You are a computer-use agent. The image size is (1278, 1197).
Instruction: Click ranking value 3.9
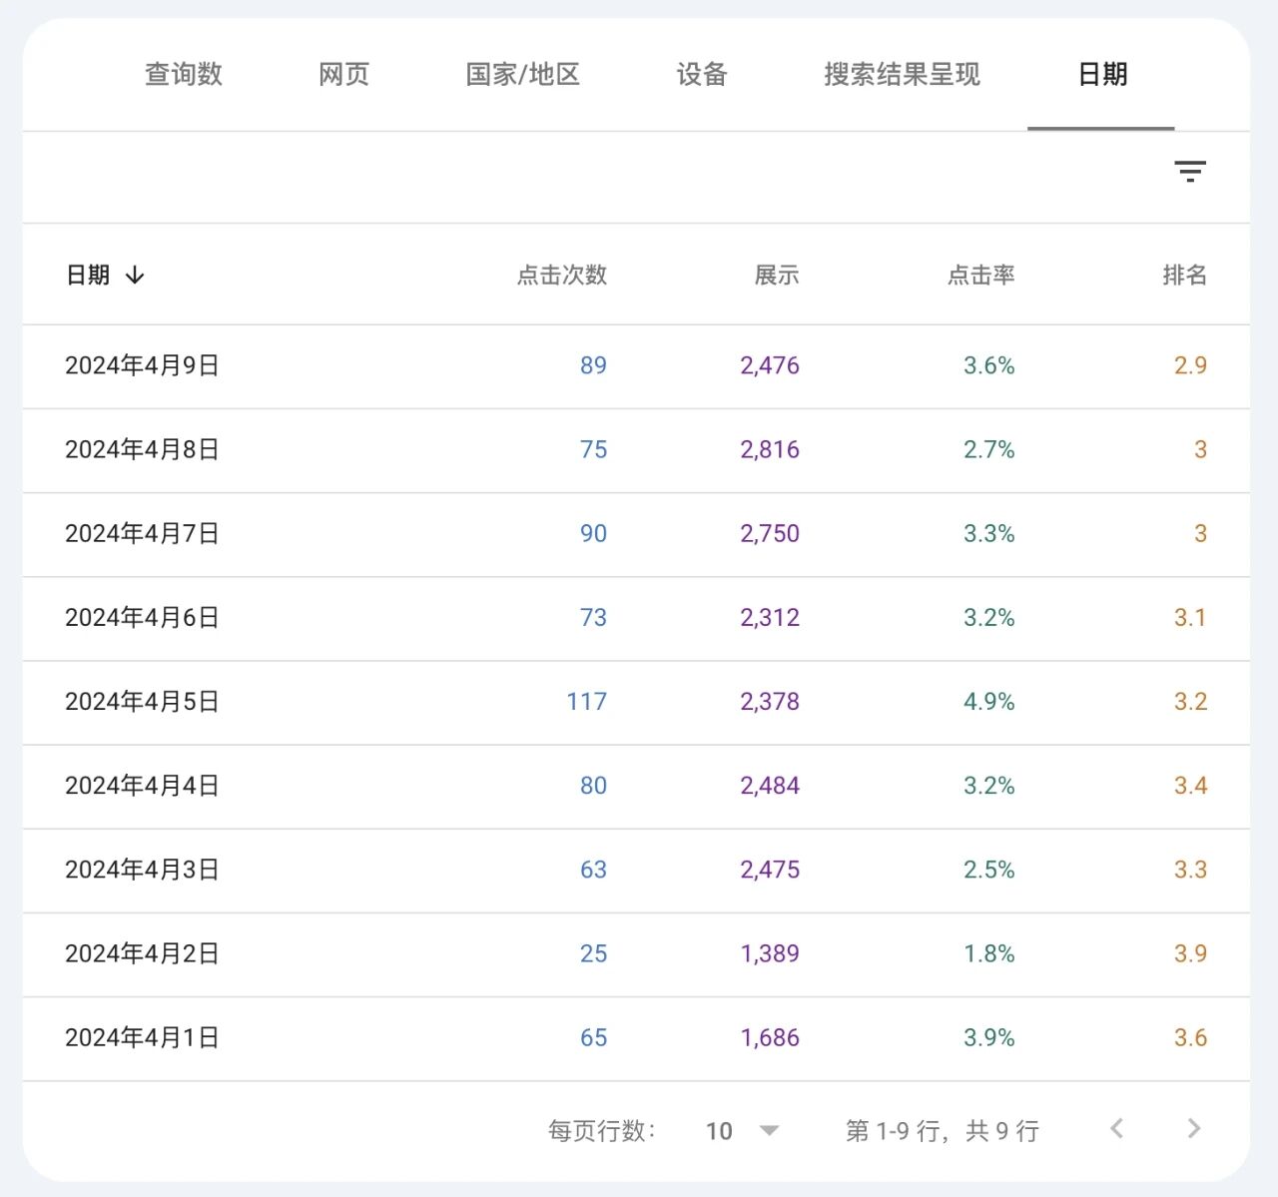coord(1190,953)
